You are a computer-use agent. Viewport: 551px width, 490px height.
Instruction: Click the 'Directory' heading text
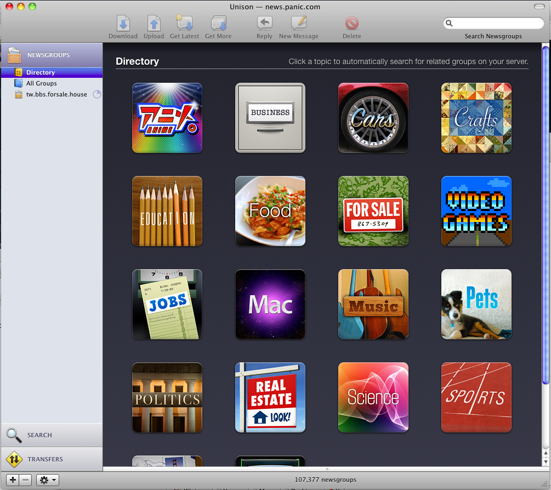coord(138,61)
